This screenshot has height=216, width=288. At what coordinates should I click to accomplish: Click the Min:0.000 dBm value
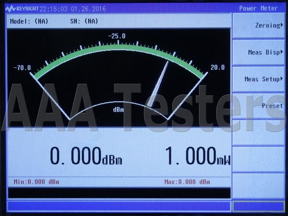coord(36,182)
